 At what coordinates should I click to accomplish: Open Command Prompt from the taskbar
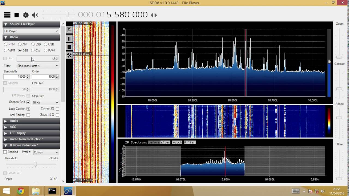(52, 191)
